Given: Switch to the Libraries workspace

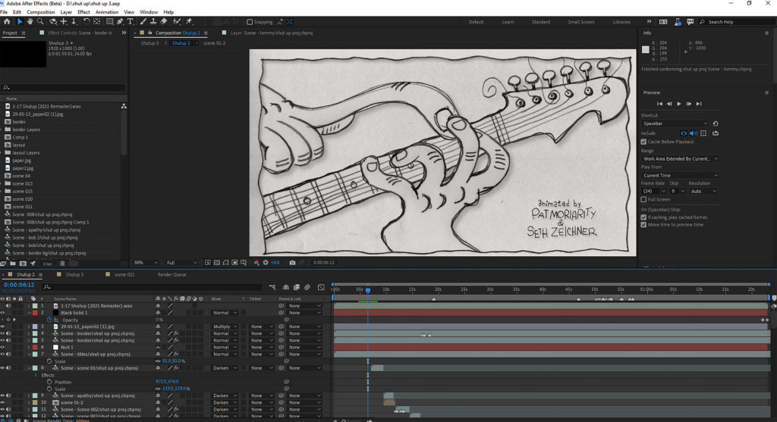Looking at the screenshot, I should point(621,22).
